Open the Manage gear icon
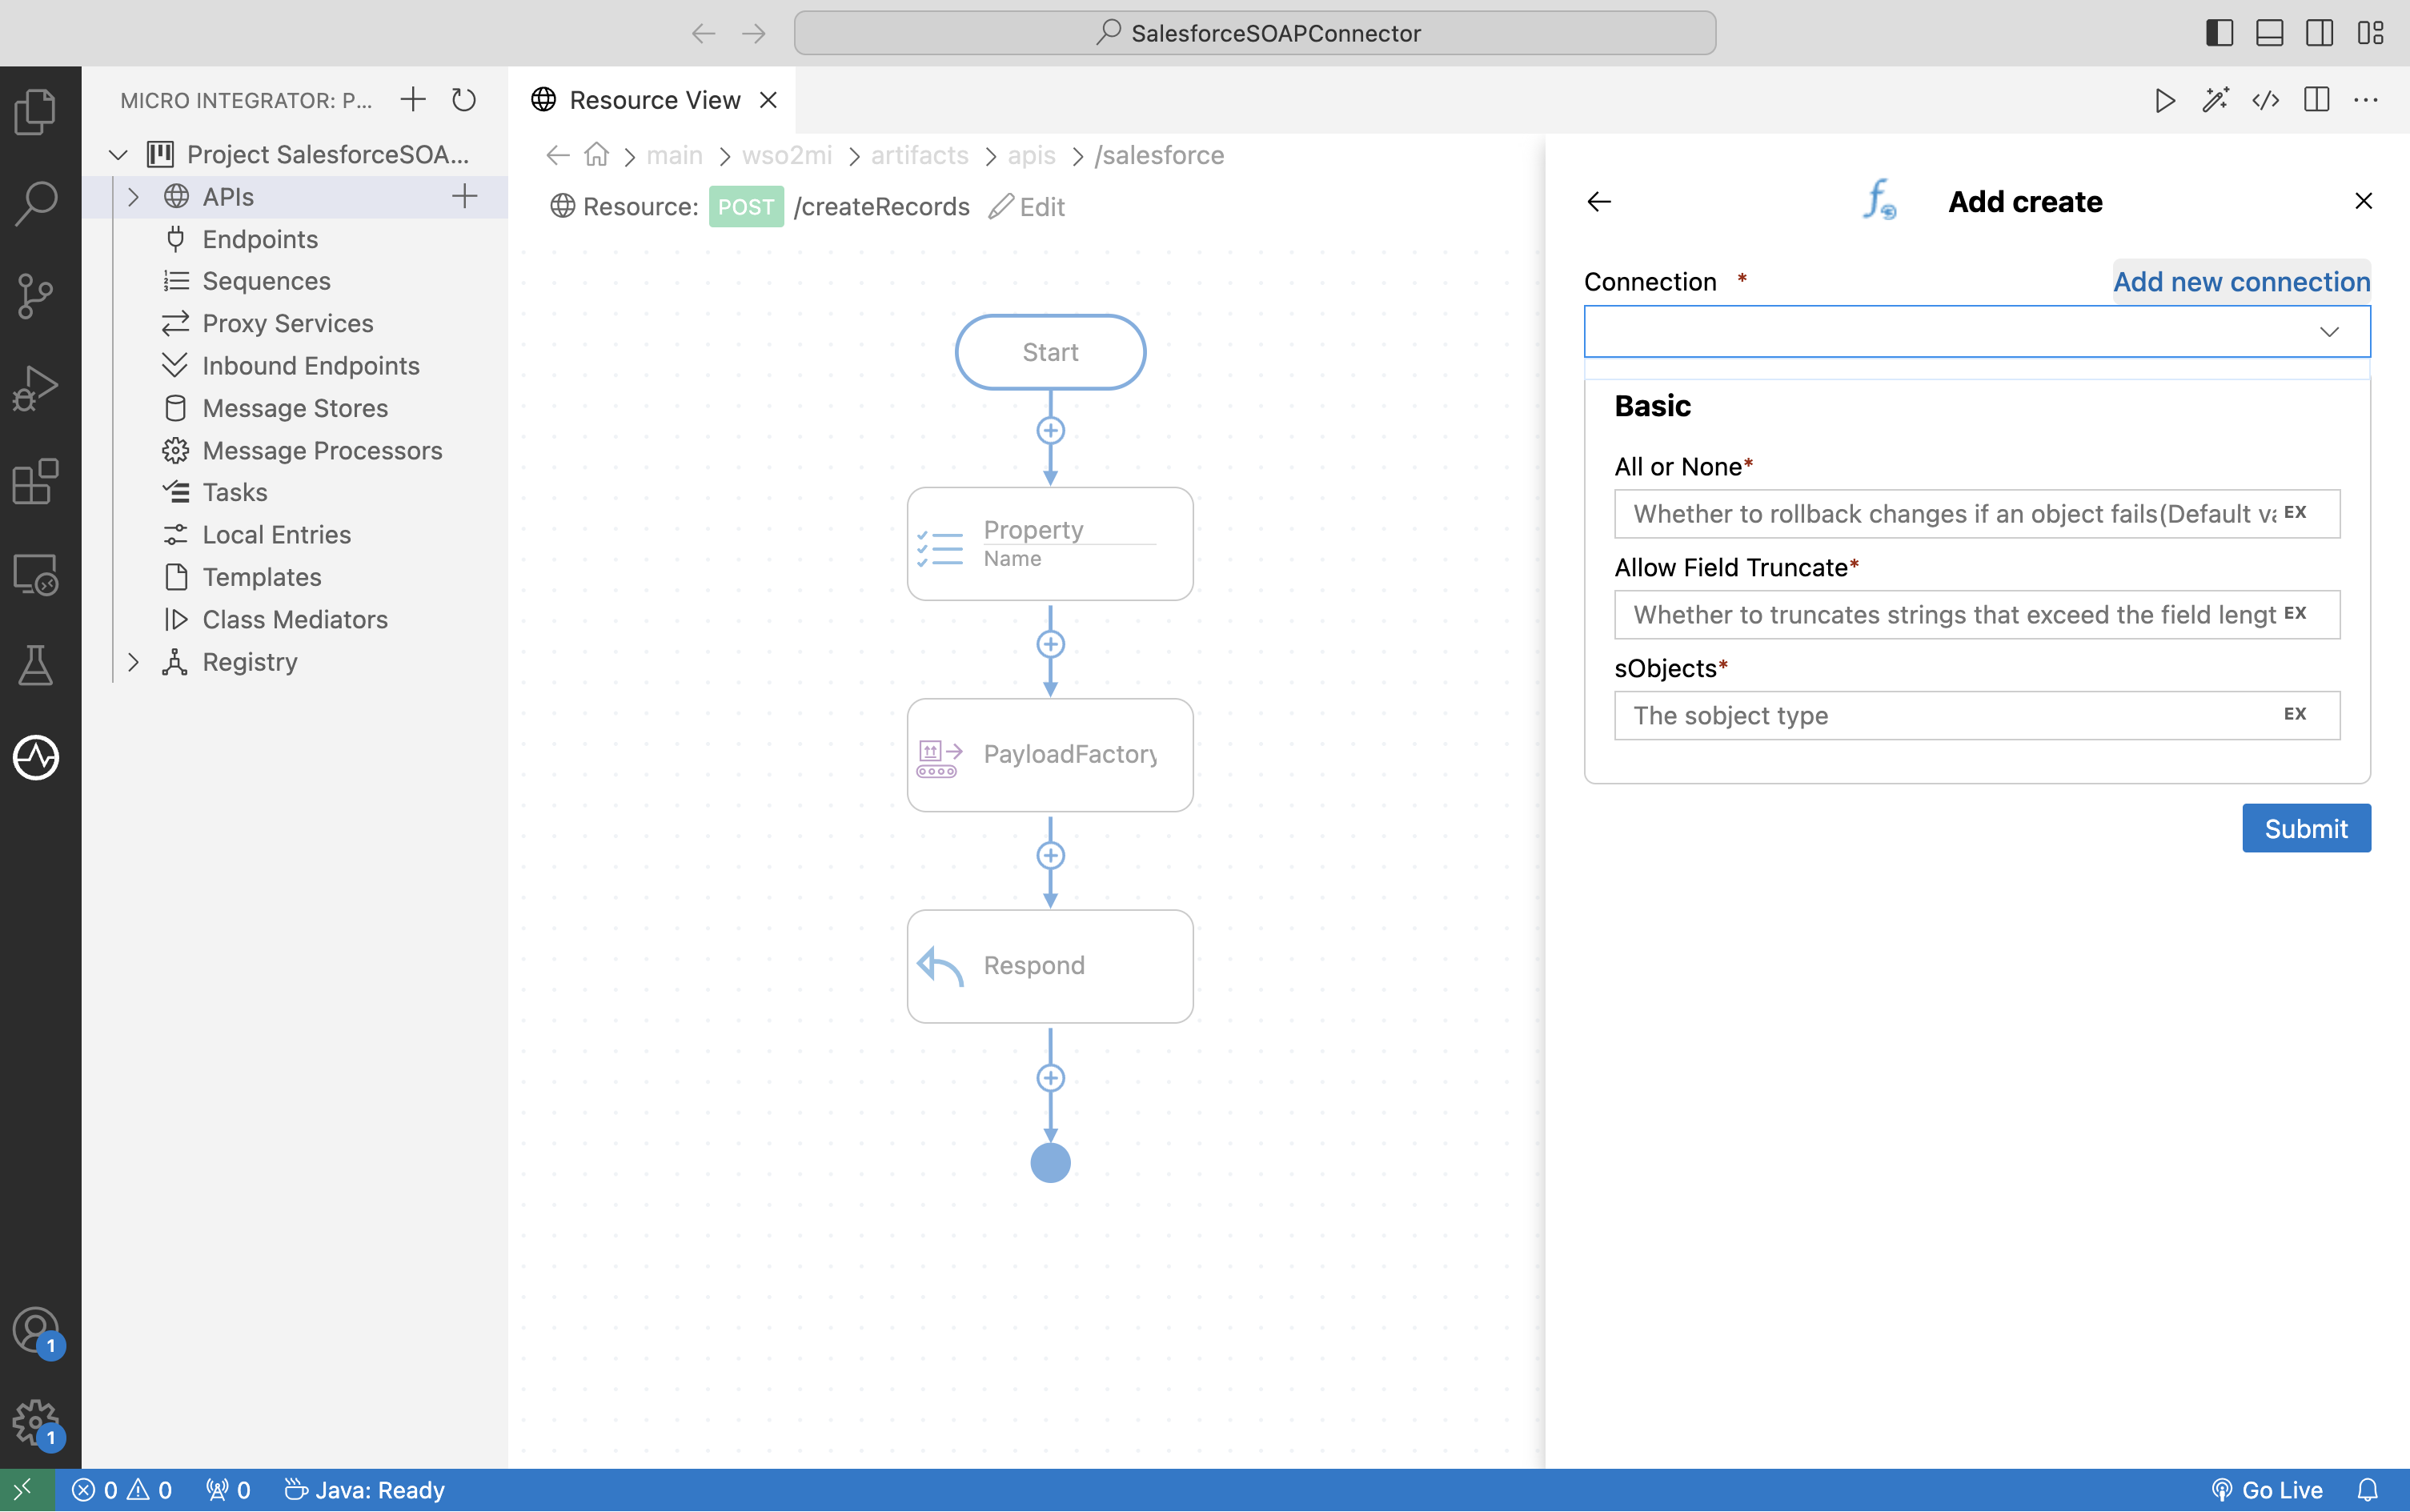This screenshot has height=1512, width=2410. [x=36, y=1423]
